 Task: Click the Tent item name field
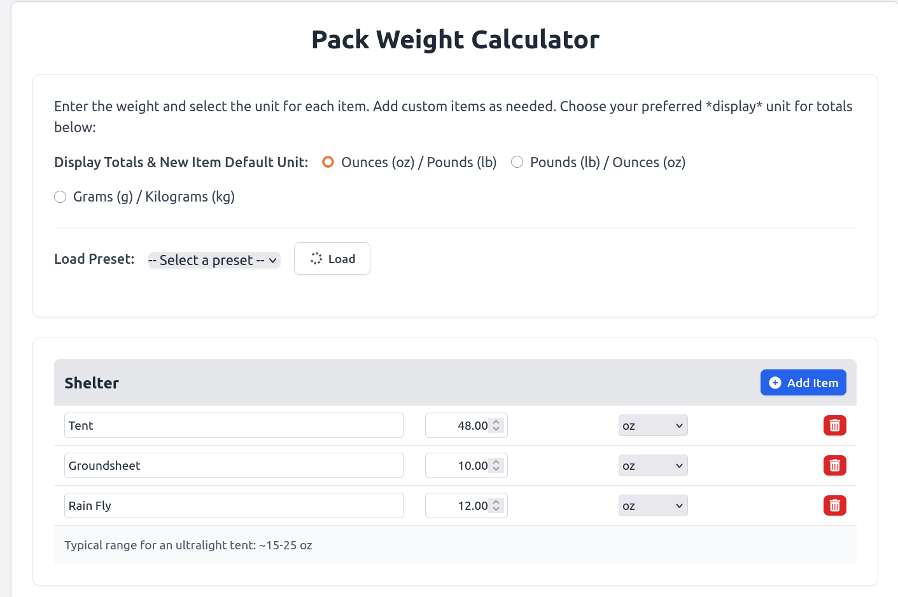click(x=234, y=425)
